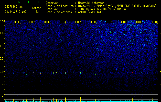
Task: Click the yellow signal peak below 0104
Action: point(66,99)
